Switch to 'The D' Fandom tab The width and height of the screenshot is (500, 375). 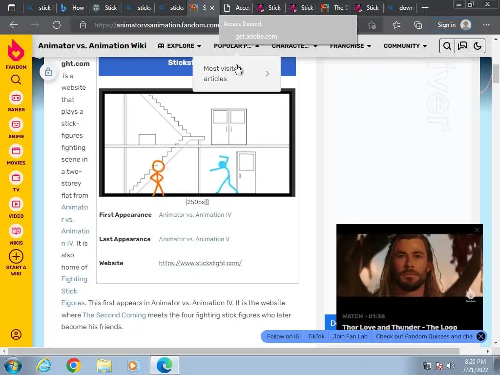(335, 8)
